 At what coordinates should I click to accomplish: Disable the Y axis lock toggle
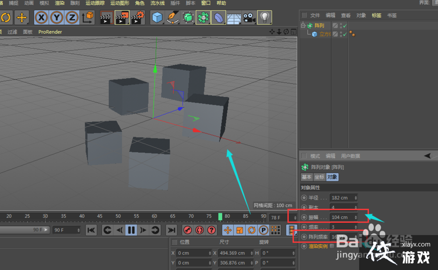(56, 17)
